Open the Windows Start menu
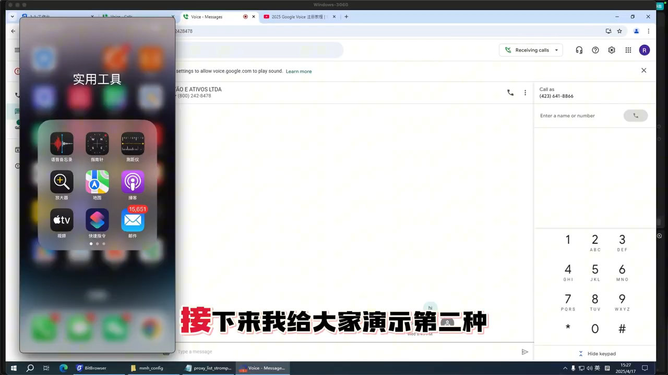Image resolution: width=668 pixels, height=375 pixels. click(x=14, y=368)
